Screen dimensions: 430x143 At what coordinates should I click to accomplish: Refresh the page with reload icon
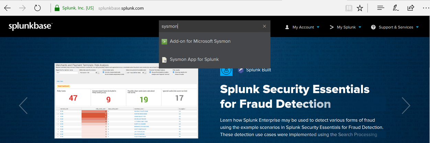coord(37,8)
